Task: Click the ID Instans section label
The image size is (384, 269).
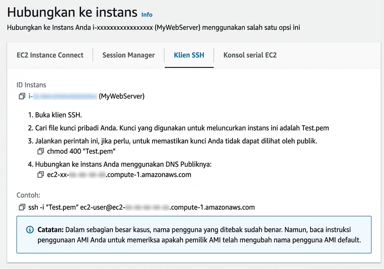Action: pyautogui.click(x=31, y=85)
